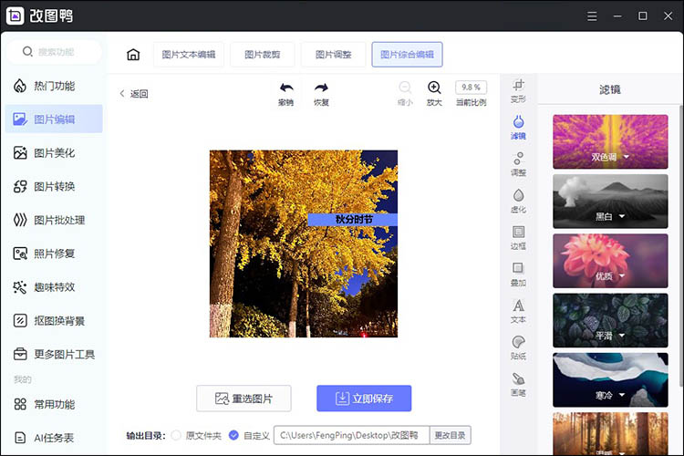Choose 原文件夹 output radio button
This screenshot has height=456, width=684.
176,435
